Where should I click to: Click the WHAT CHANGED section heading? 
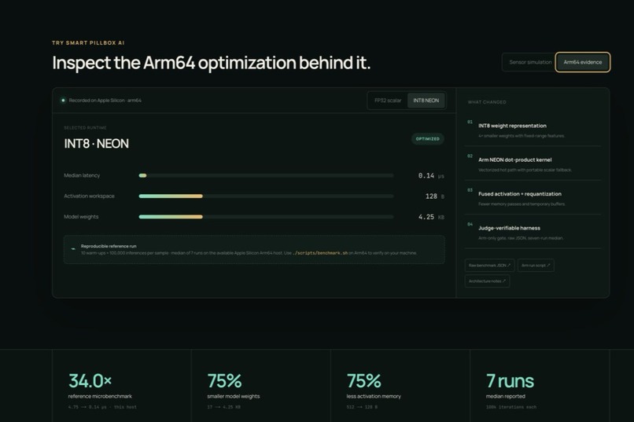pyautogui.click(x=487, y=102)
